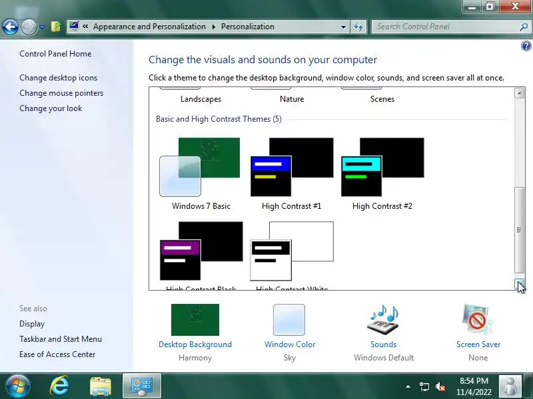This screenshot has height=399, width=533.
Task: Open Change mouse pointers link
Action: 61,93
